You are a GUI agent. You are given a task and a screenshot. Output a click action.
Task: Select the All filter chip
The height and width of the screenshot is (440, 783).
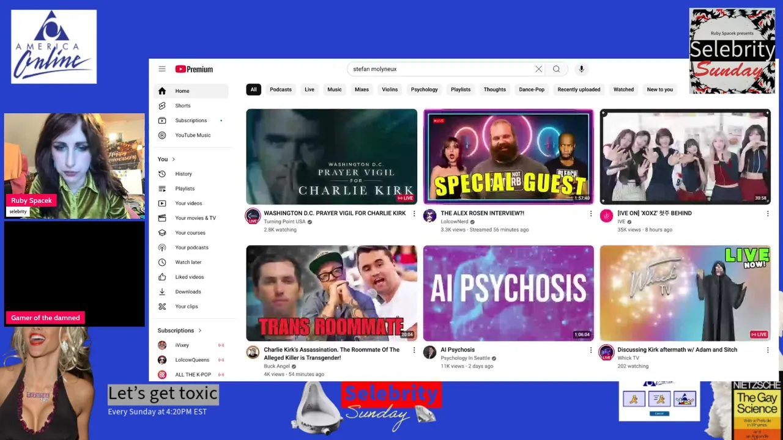(x=253, y=89)
